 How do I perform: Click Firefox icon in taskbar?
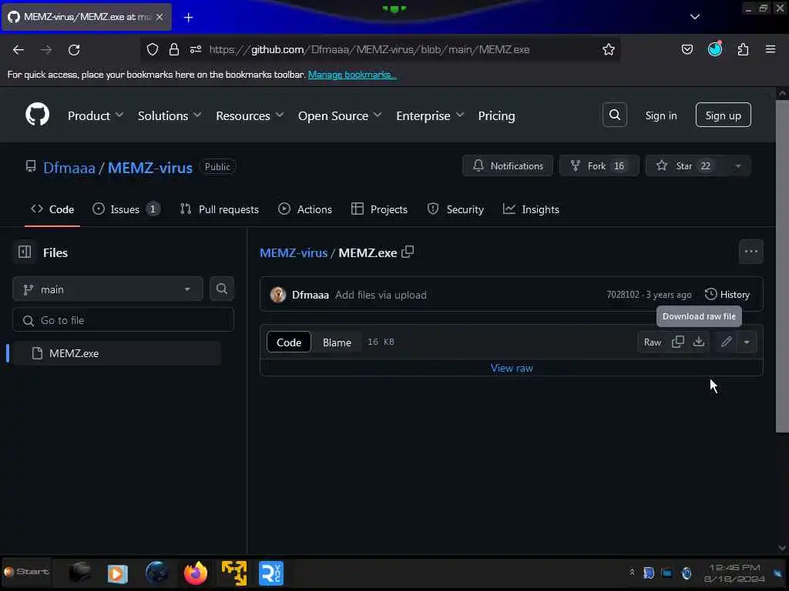195,573
